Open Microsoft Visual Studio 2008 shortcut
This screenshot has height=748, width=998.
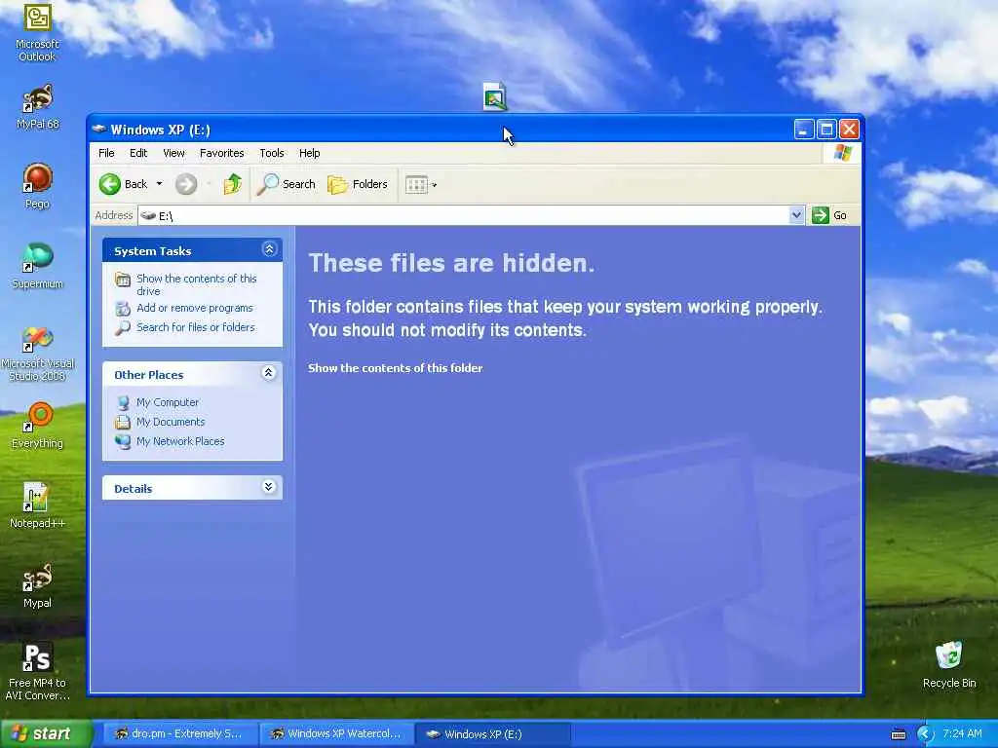click(38, 354)
